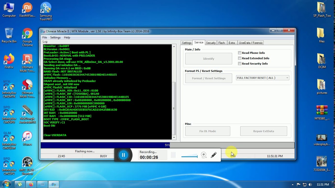The image size is (335, 188).
Task: Open the MT6580 archive file
Action: click(322, 113)
